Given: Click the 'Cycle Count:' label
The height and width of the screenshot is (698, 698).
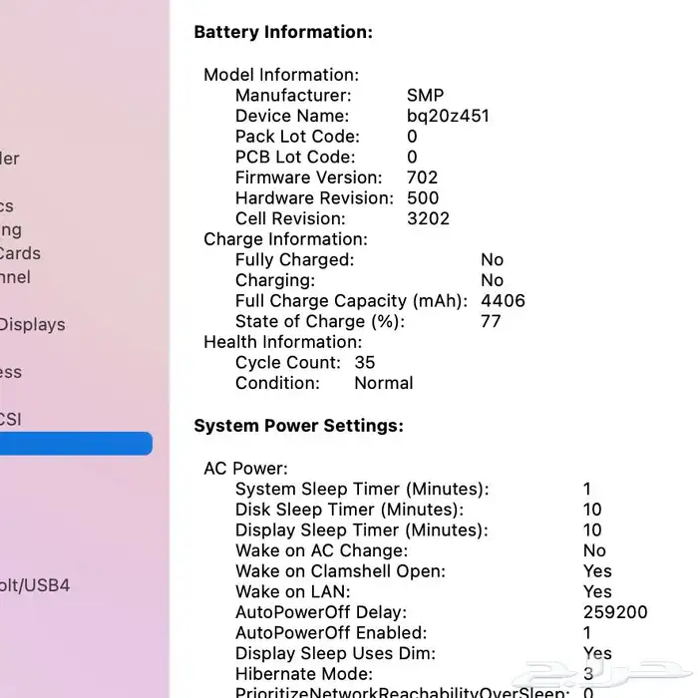Looking at the screenshot, I should (288, 362).
